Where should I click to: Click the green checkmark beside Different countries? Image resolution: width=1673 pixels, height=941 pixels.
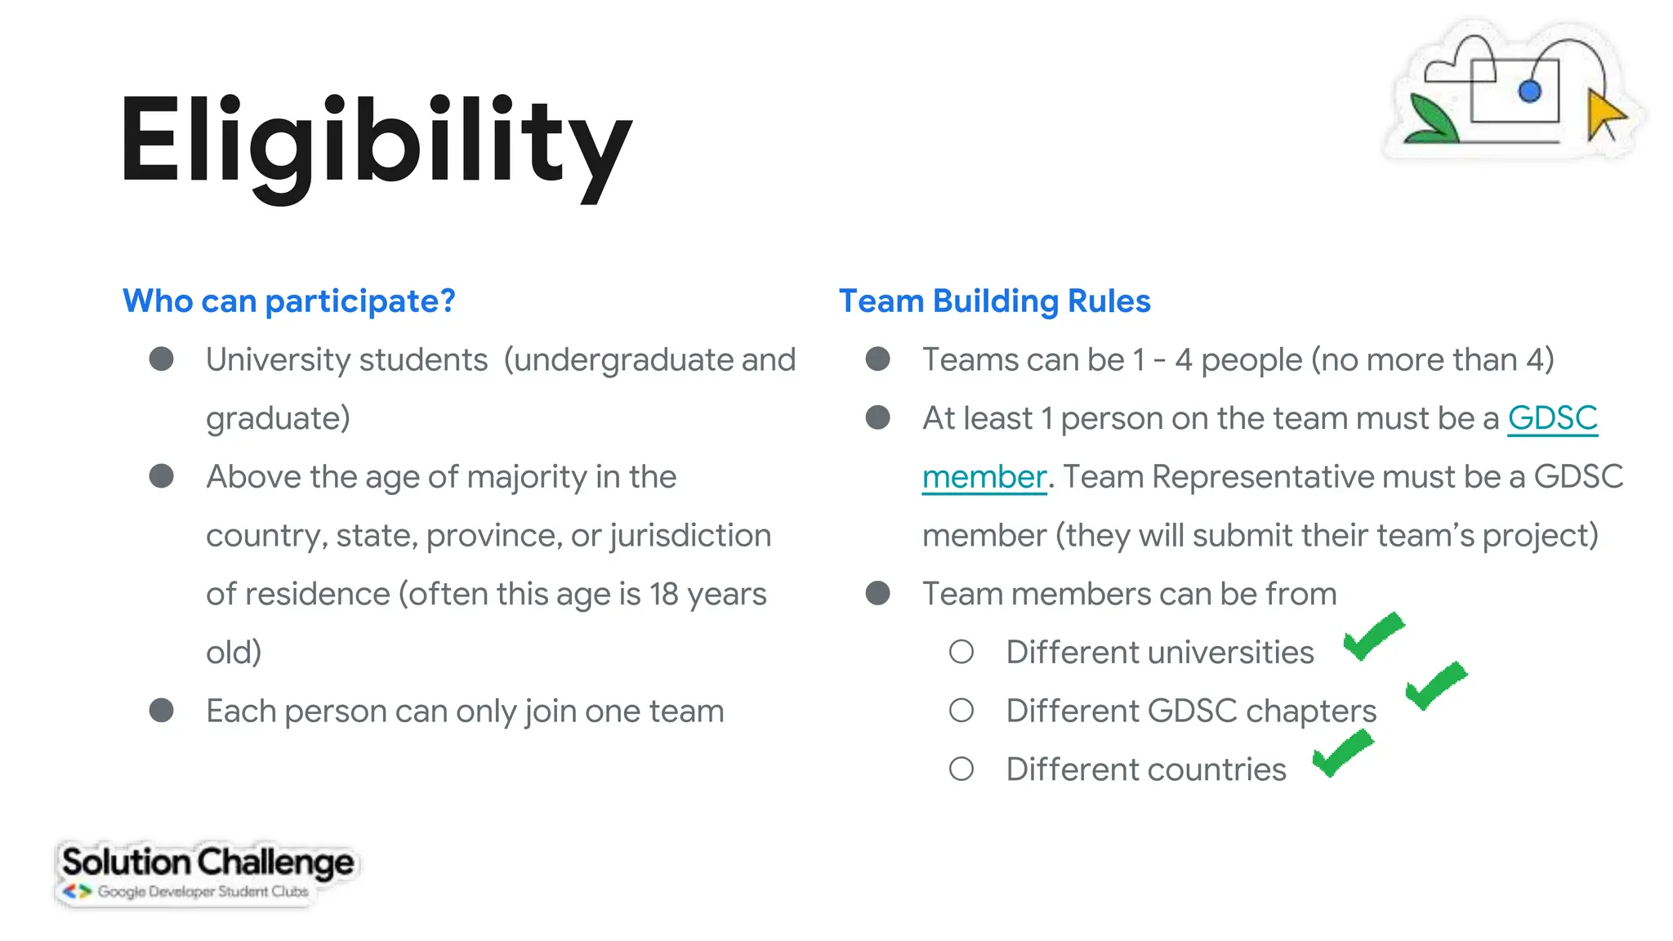coord(1342,752)
